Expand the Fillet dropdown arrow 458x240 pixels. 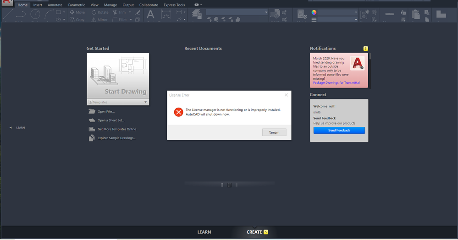[131, 20]
